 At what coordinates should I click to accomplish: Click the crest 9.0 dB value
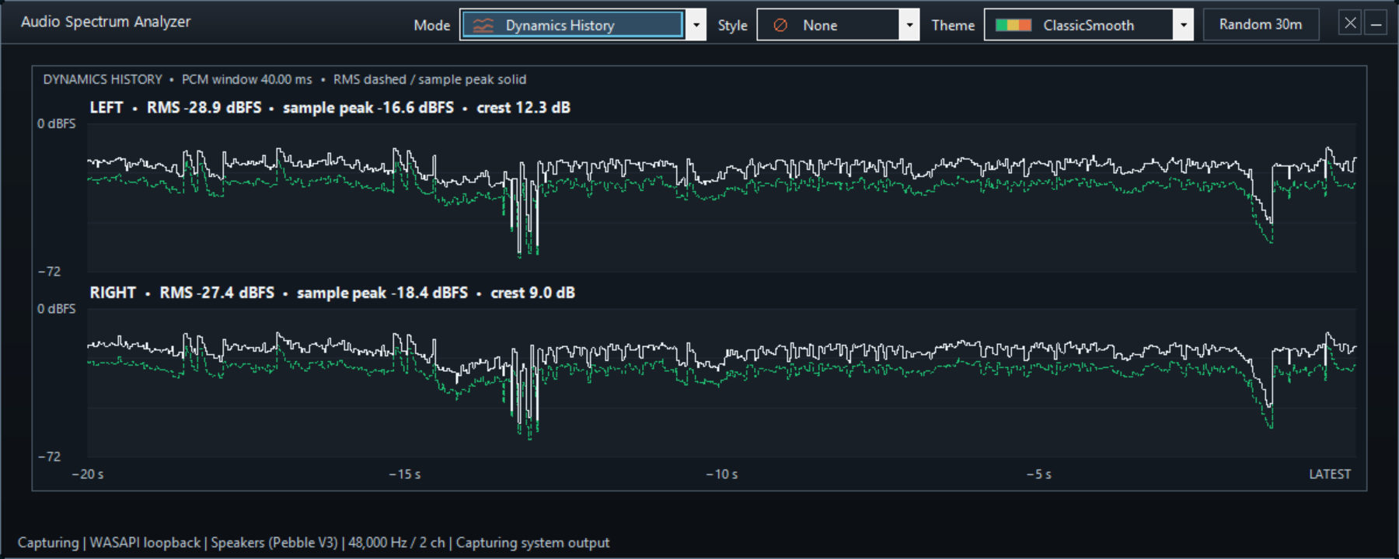[533, 293]
